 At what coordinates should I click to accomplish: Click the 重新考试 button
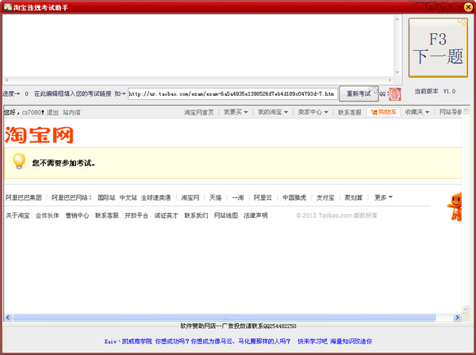359,93
